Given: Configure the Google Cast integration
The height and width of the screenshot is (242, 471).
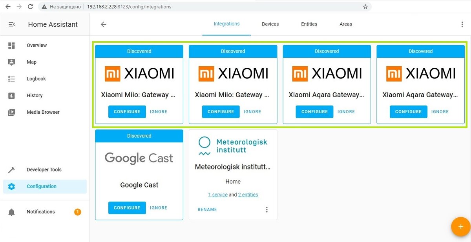Looking at the screenshot, I should pyautogui.click(x=127, y=207).
